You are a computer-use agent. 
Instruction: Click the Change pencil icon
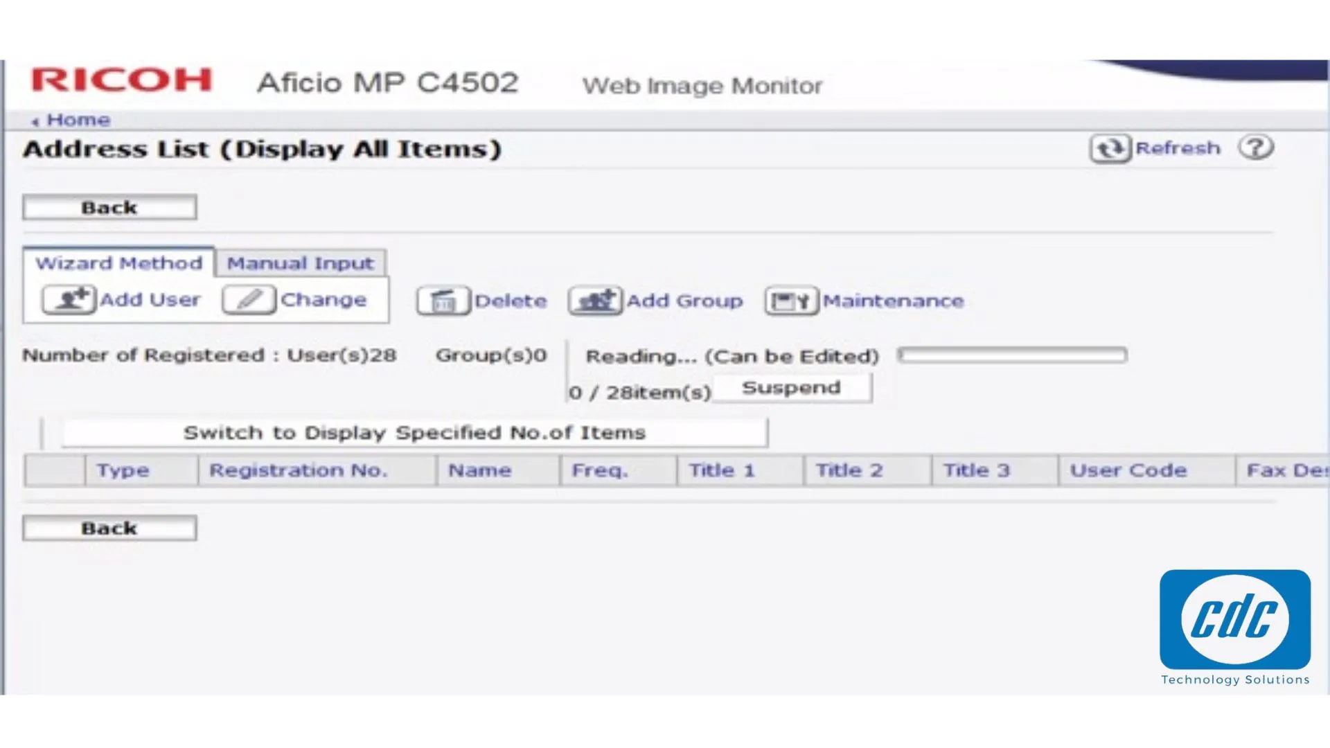249,300
